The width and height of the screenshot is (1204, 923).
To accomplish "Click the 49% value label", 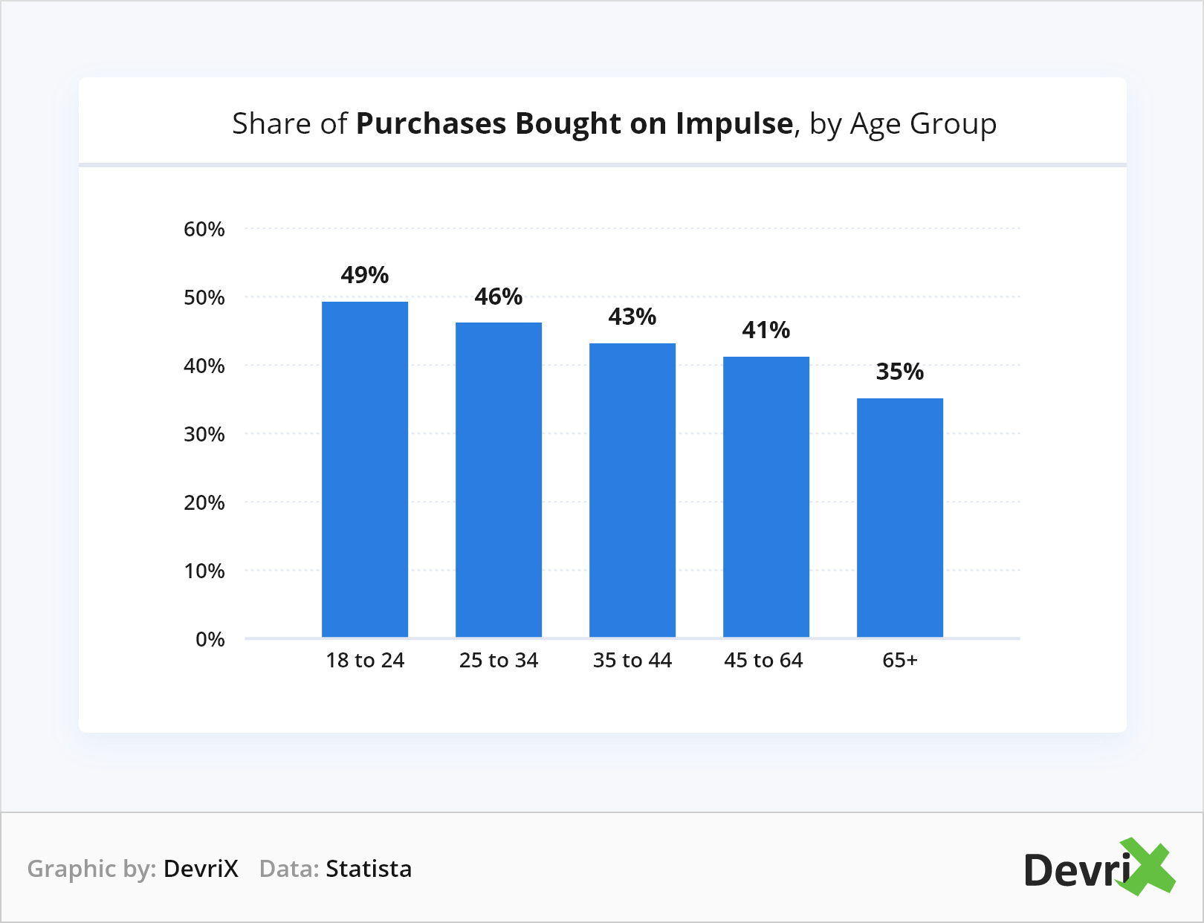I will pos(364,275).
